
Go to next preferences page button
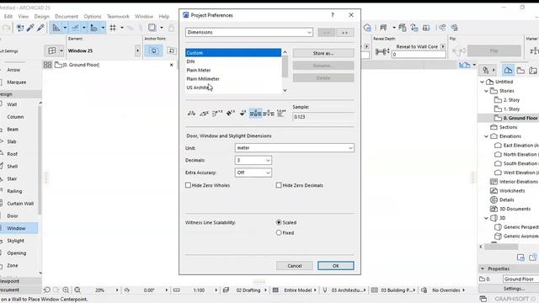344,33
